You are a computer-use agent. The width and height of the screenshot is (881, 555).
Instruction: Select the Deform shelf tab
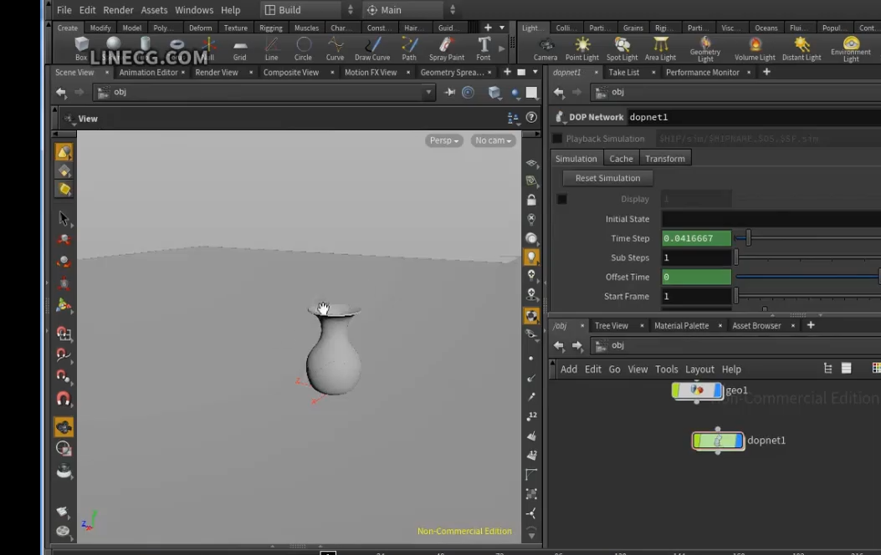point(200,28)
